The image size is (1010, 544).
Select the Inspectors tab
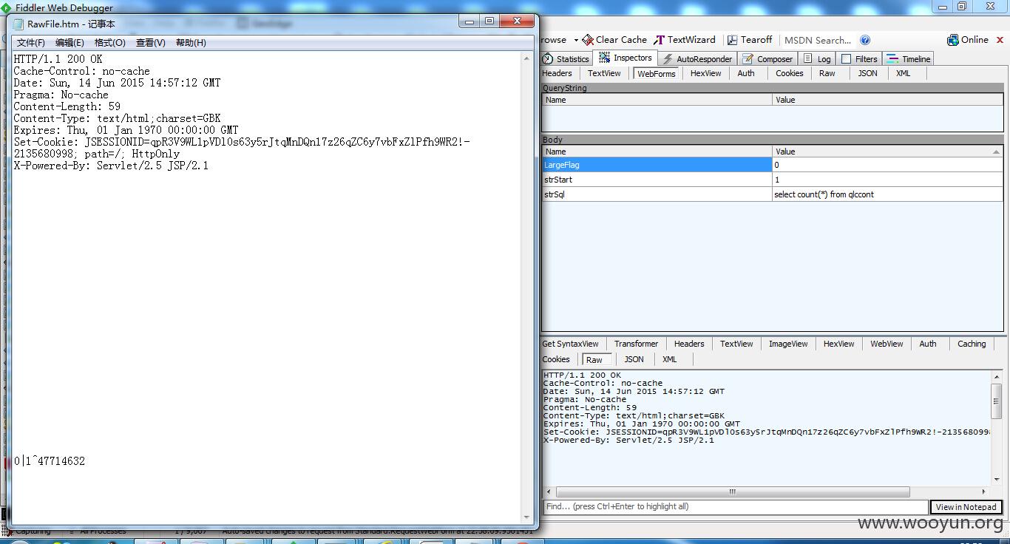click(x=626, y=58)
